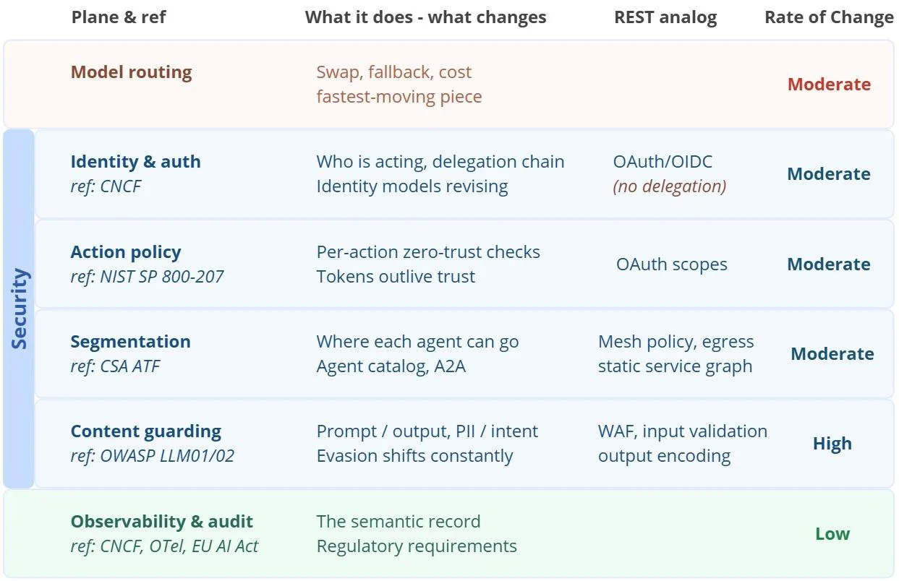Click the (no delegation) italic note
Viewport: 899px width, 581px height.
tap(670, 186)
